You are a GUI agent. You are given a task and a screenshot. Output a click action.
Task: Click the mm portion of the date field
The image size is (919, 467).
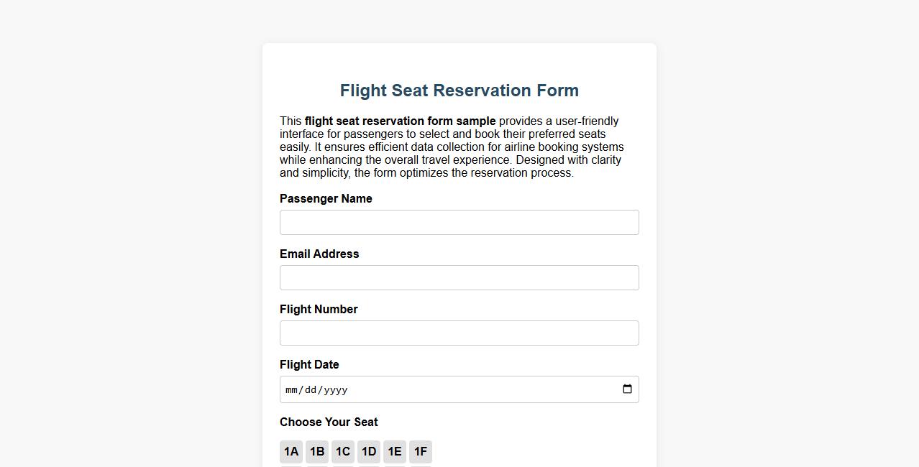[291, 389]
